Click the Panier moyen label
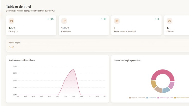The image size is (189, 106). (14, 43)
